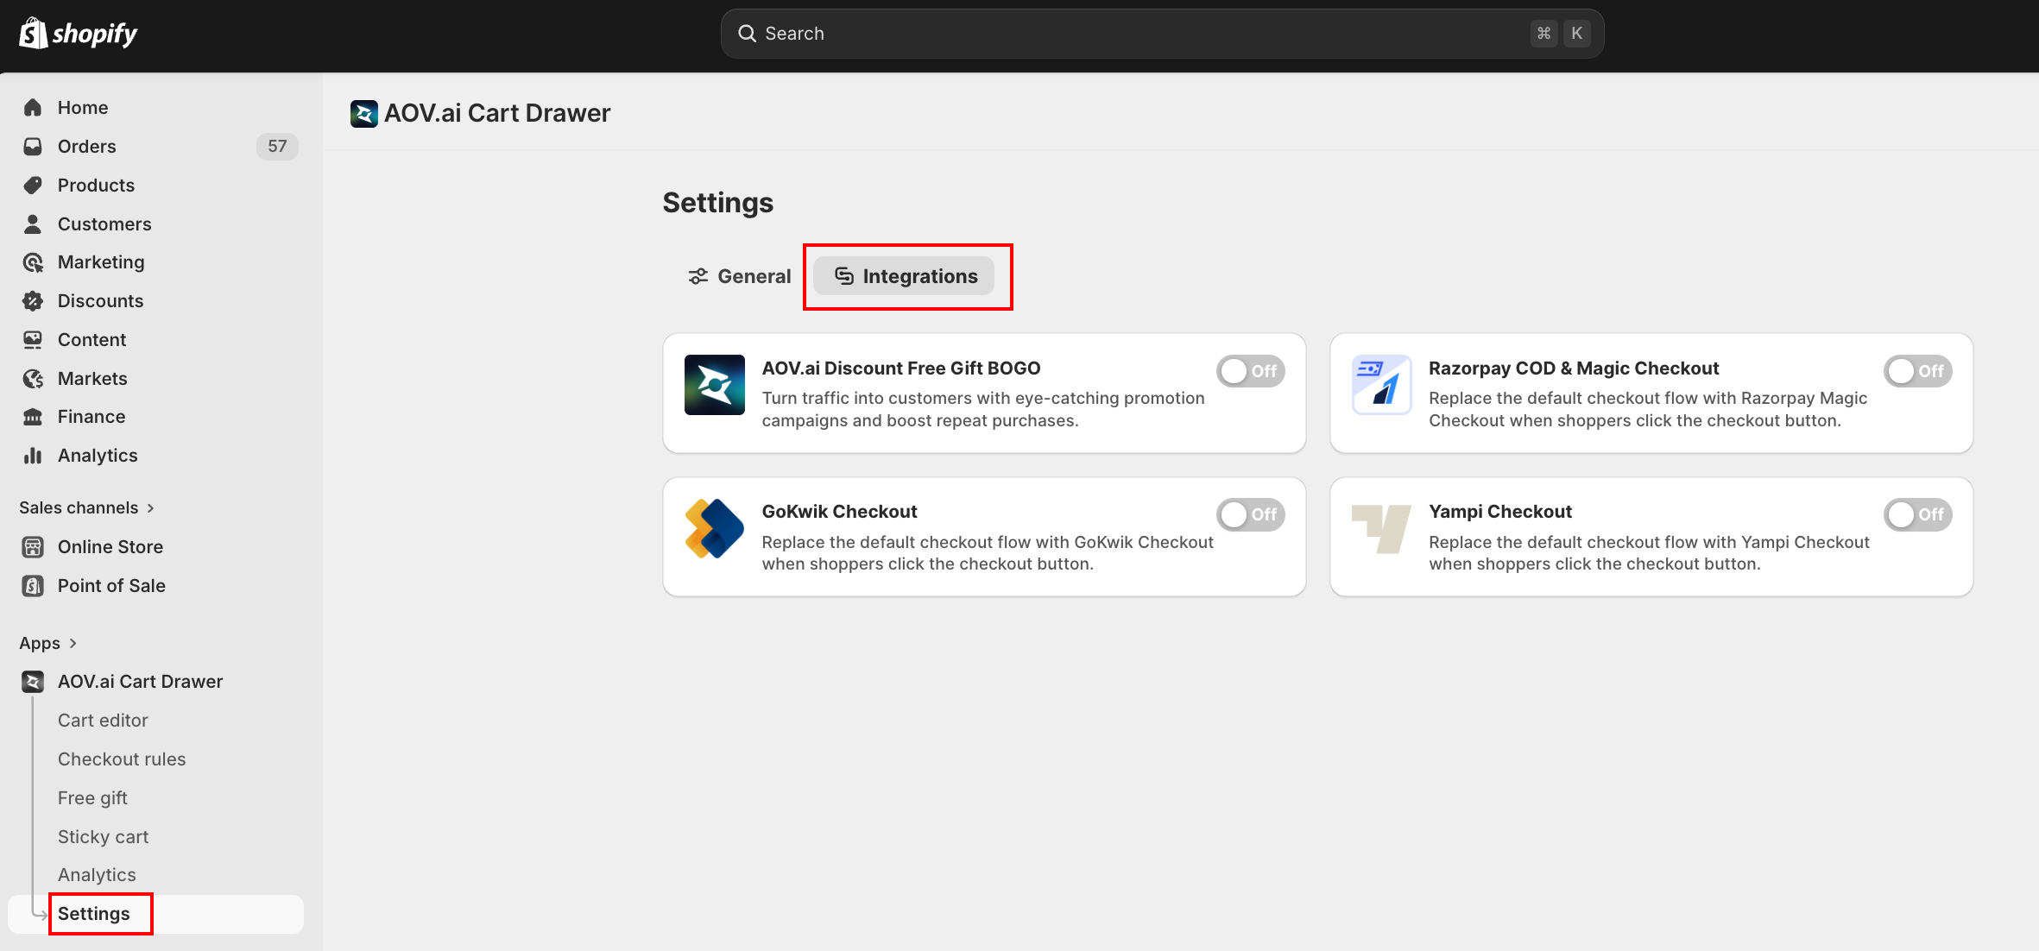Click the AOV.ai Discount Free Gift BOGO logo
The image size is (2039, 951).
coord(715,385)
